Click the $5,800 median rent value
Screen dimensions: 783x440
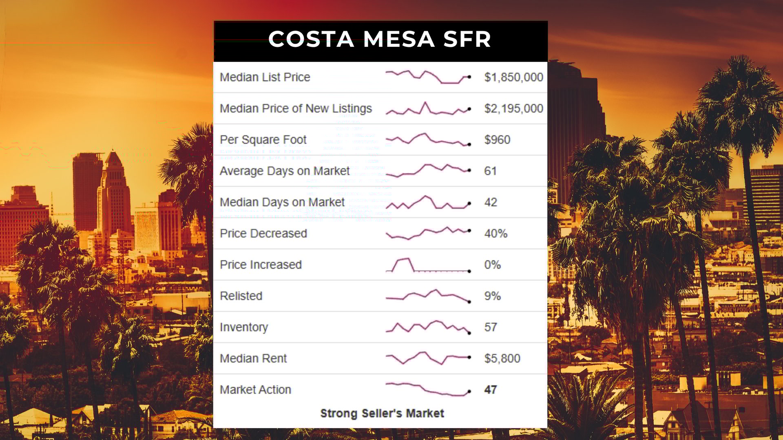click(x=502, y=359)
